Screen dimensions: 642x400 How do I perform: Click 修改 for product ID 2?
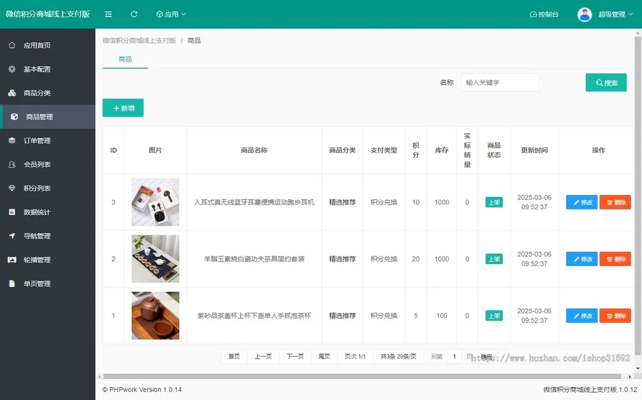tap(582, 259)
